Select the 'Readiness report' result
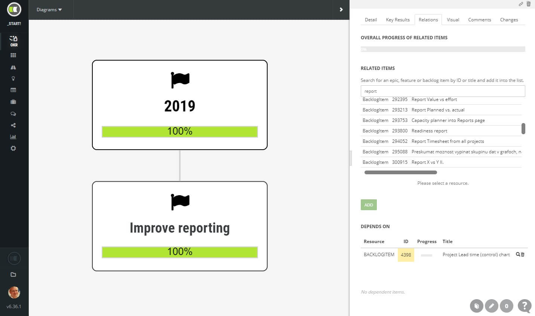 pos(441,131)
